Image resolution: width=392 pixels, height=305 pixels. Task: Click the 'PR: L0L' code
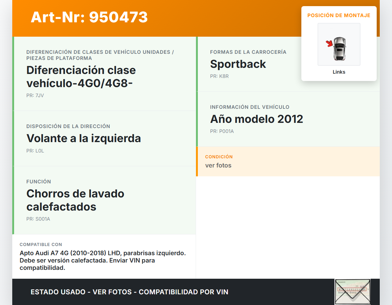click(x=35, y=151)
